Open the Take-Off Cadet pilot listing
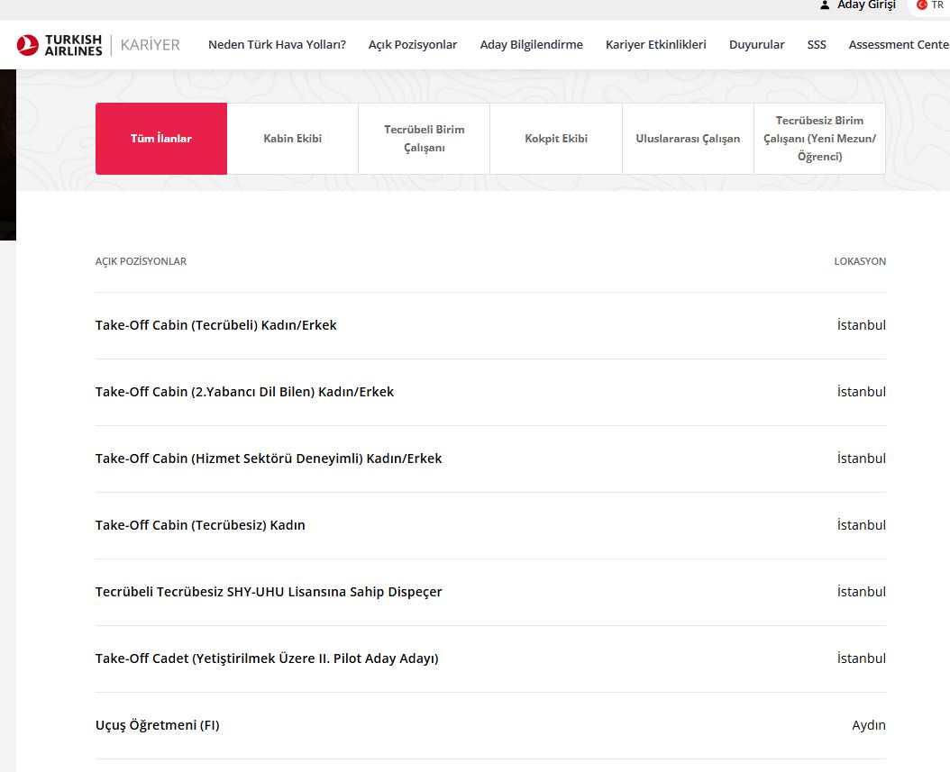950x772 pixels. [267, 658]
